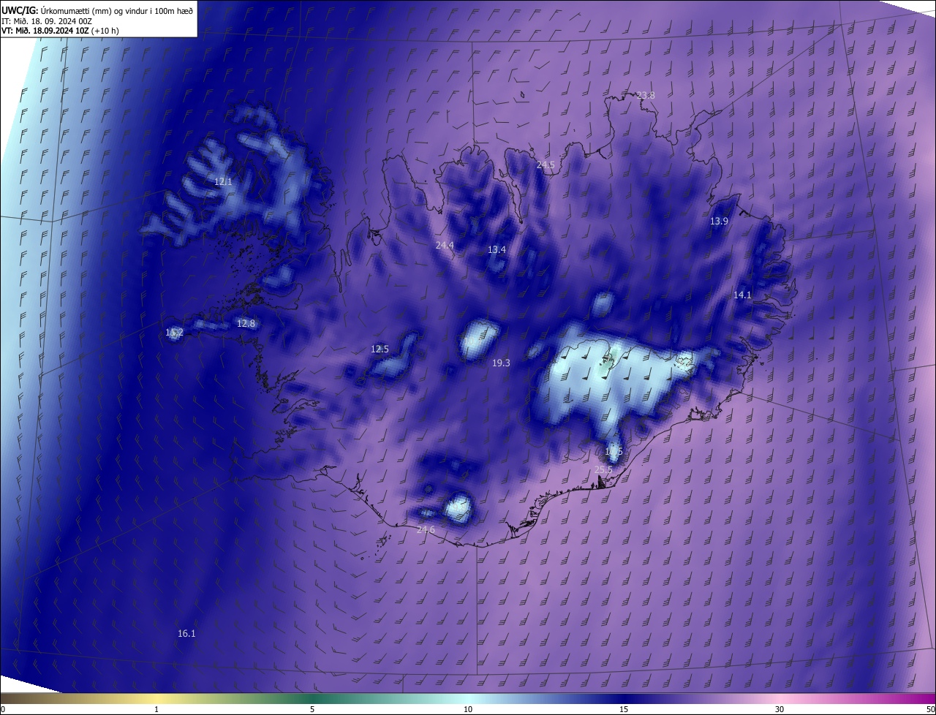Viewport: 936px width, 715px height.
Task: Click the 12.1 value over the Westfjords
Action: coord(223,181)
